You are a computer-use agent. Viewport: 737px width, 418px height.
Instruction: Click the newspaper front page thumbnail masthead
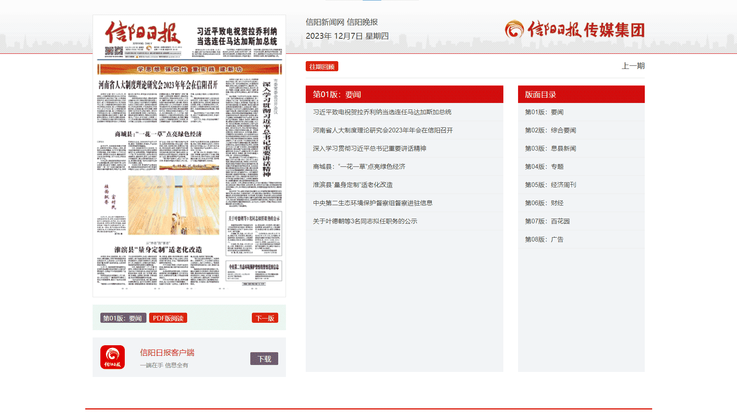pyautogui.click(x=143, y=32)
